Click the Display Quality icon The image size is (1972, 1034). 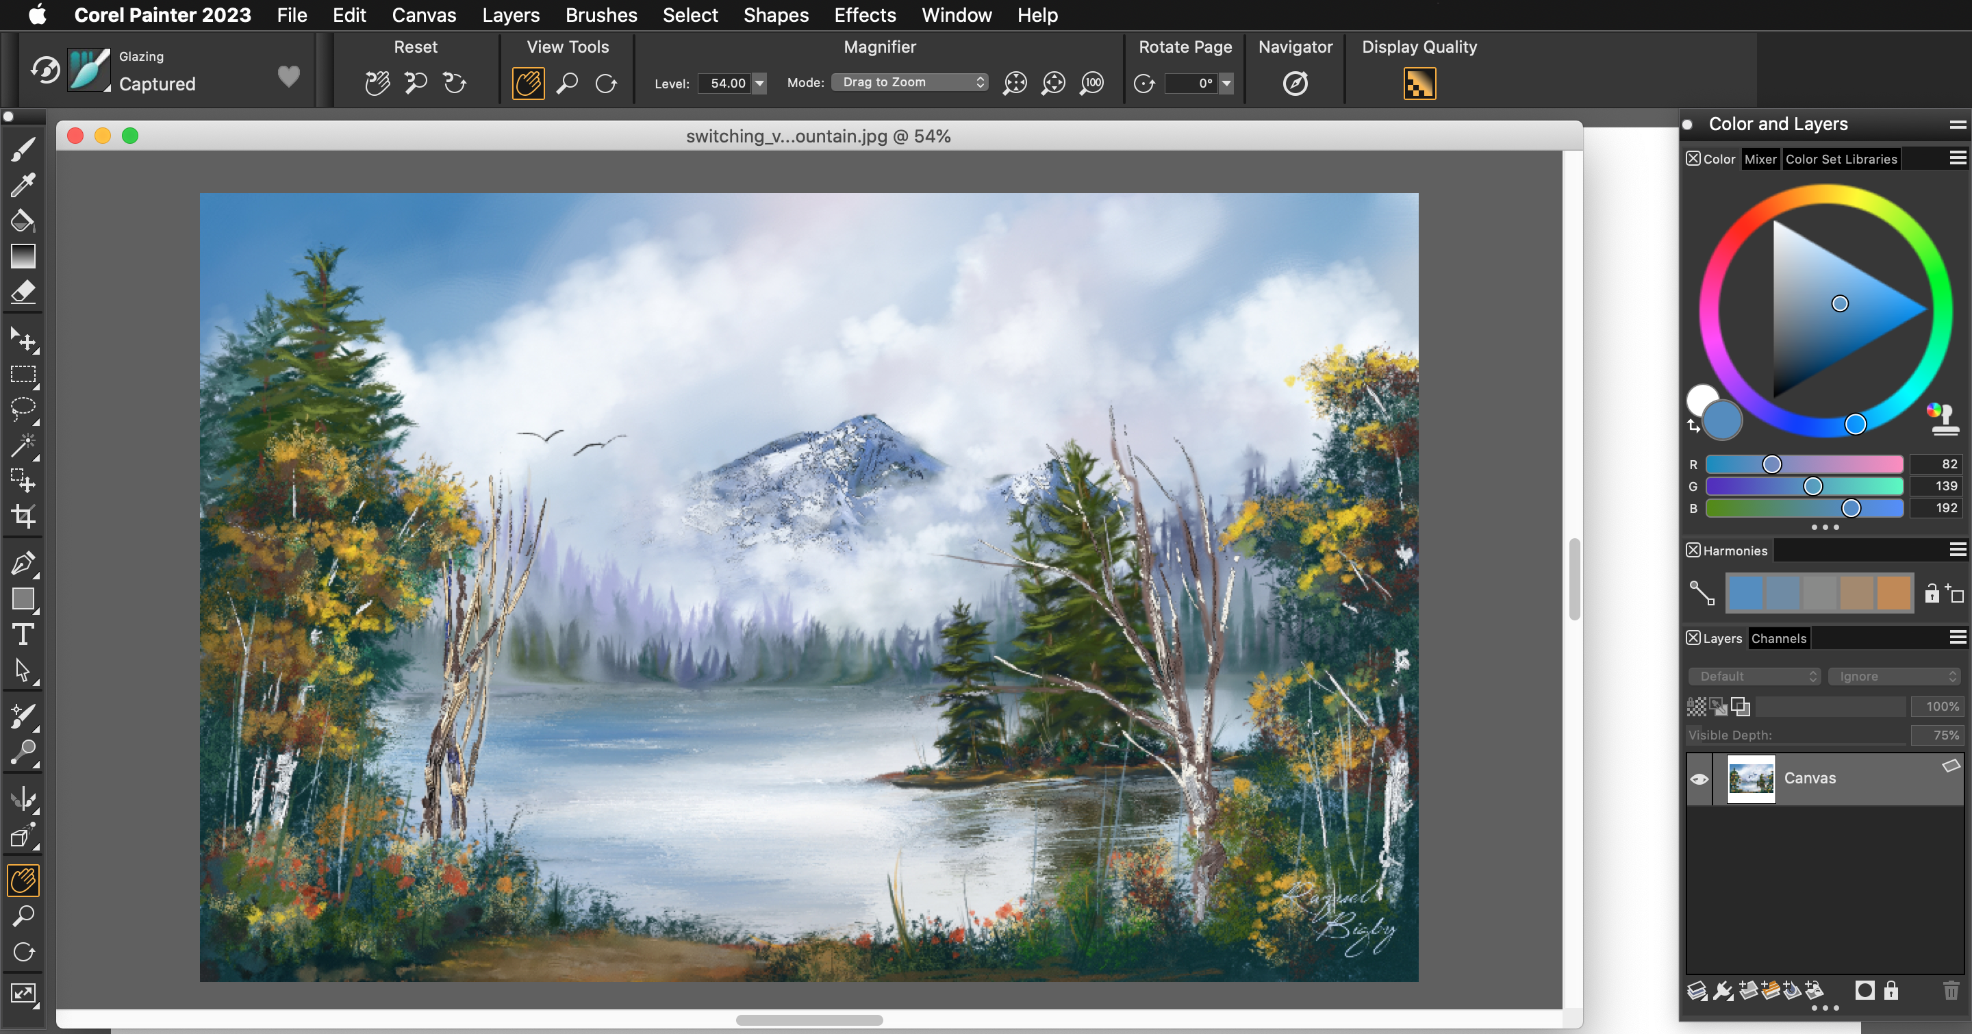pyautogui.click(x=1419, y=83)
